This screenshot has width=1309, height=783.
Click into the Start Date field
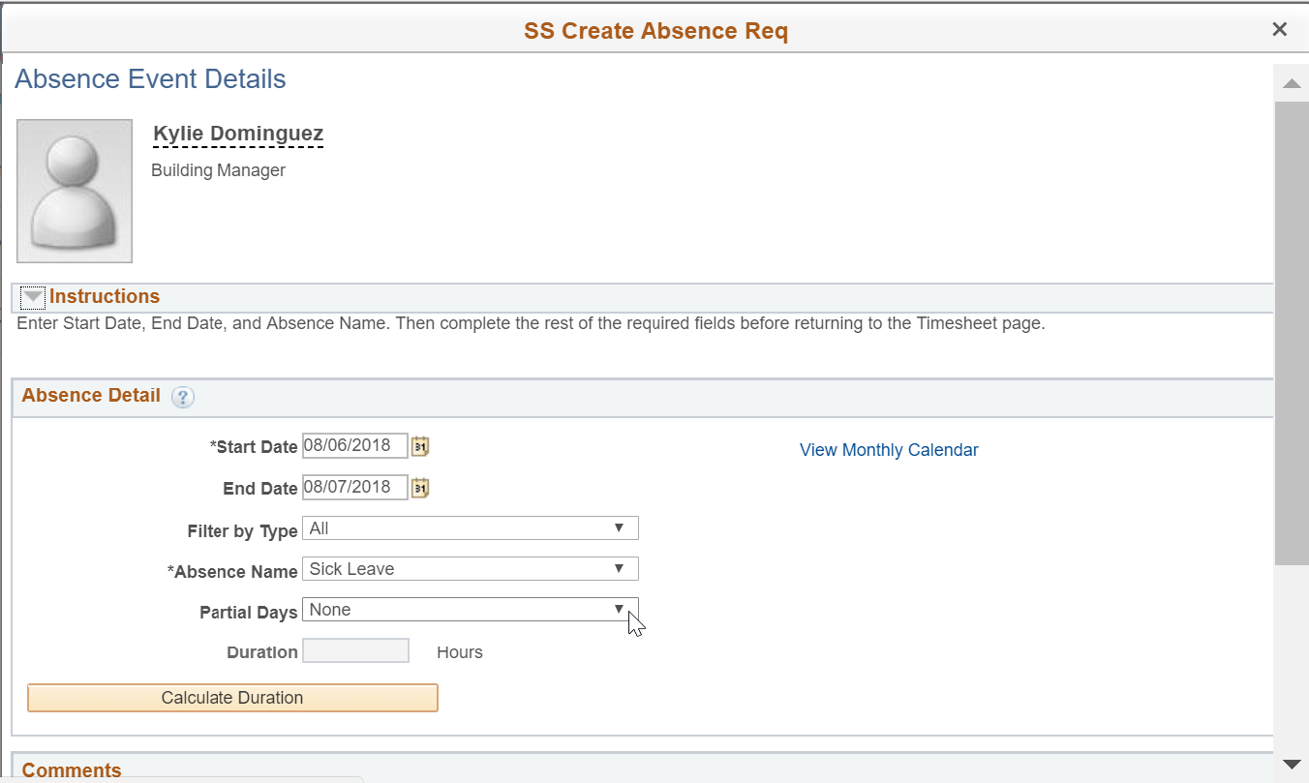pyautogui.click(x=354, y=446)
